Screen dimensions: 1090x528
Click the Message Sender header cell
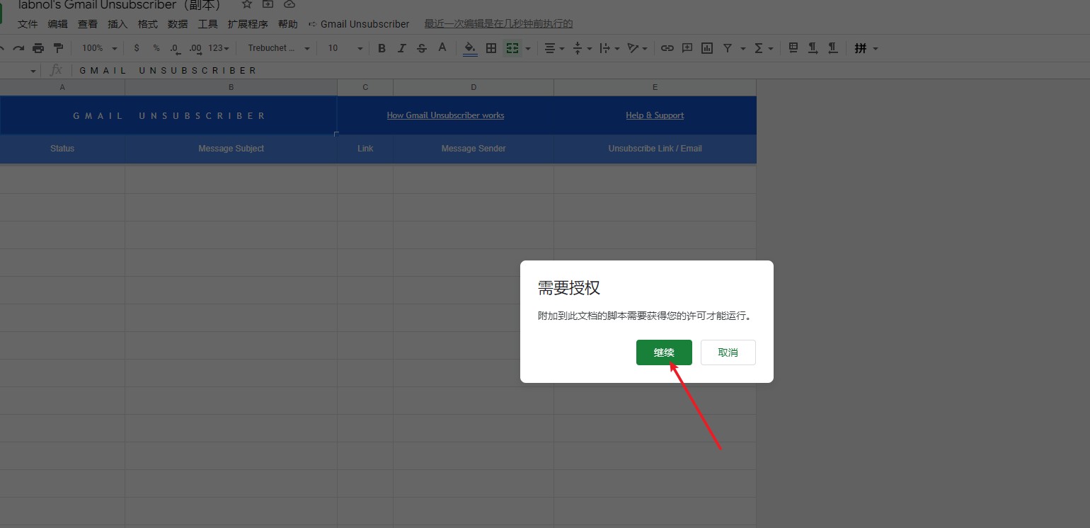tap(474, 149)
